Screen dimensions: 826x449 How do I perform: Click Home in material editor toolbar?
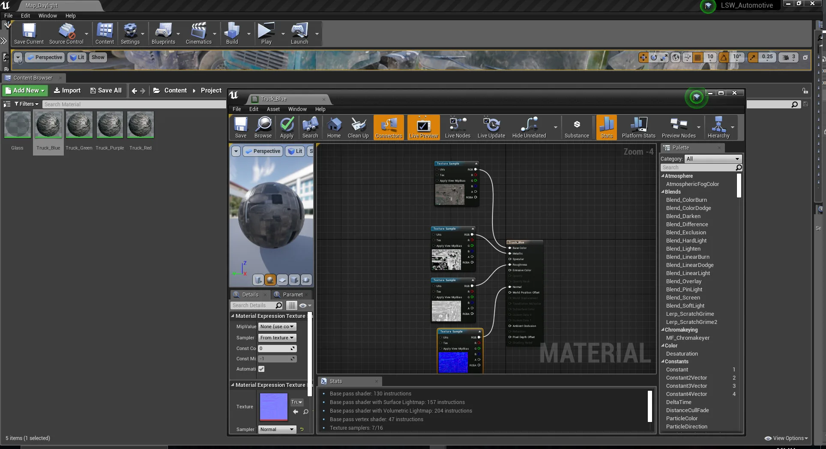coord(334,127)
